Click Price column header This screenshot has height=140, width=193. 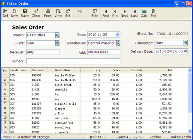pos(110,70)
